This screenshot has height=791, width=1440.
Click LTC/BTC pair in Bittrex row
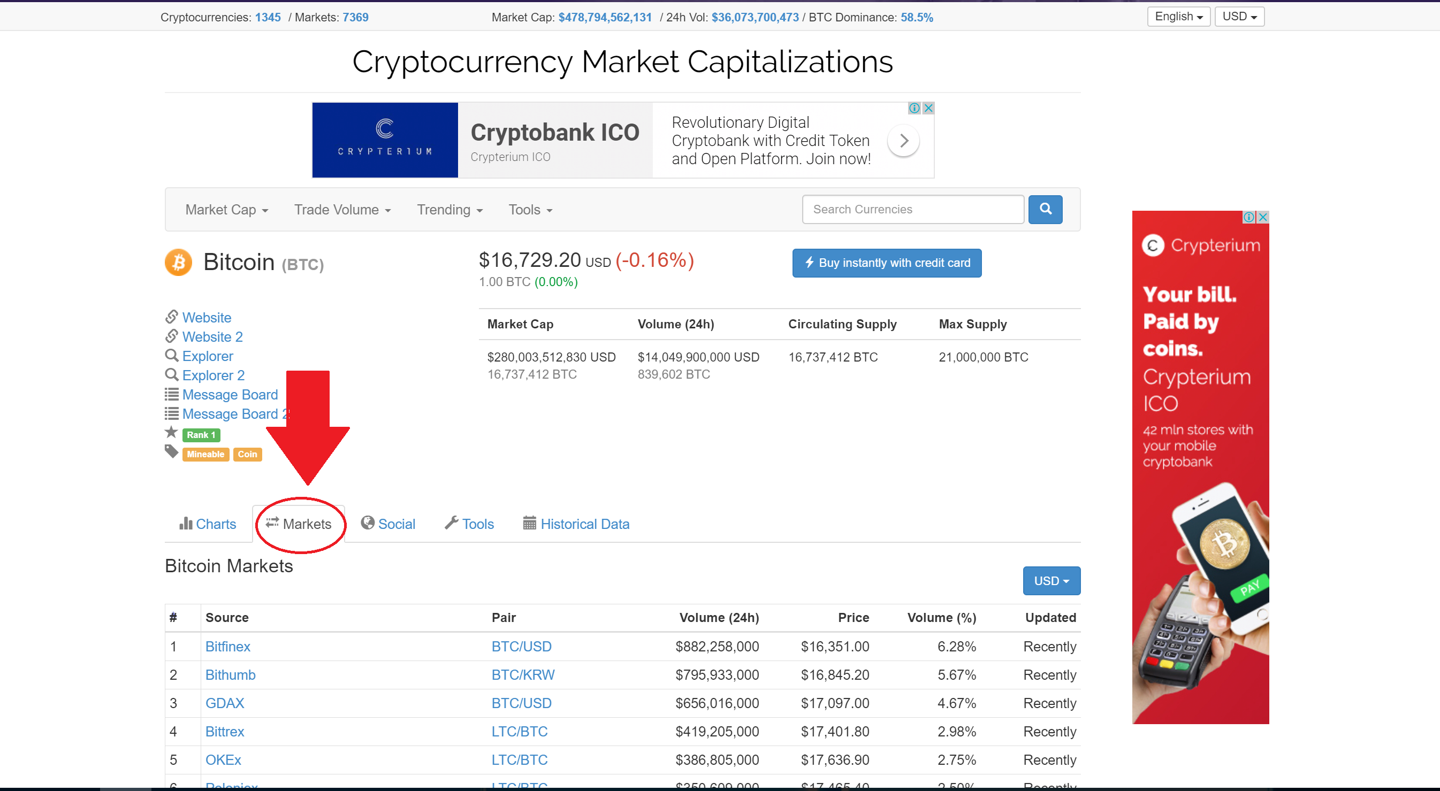[519, 732]
